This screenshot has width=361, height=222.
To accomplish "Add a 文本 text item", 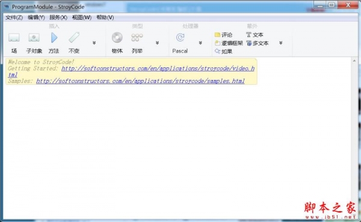I will [x=255, y=35].
